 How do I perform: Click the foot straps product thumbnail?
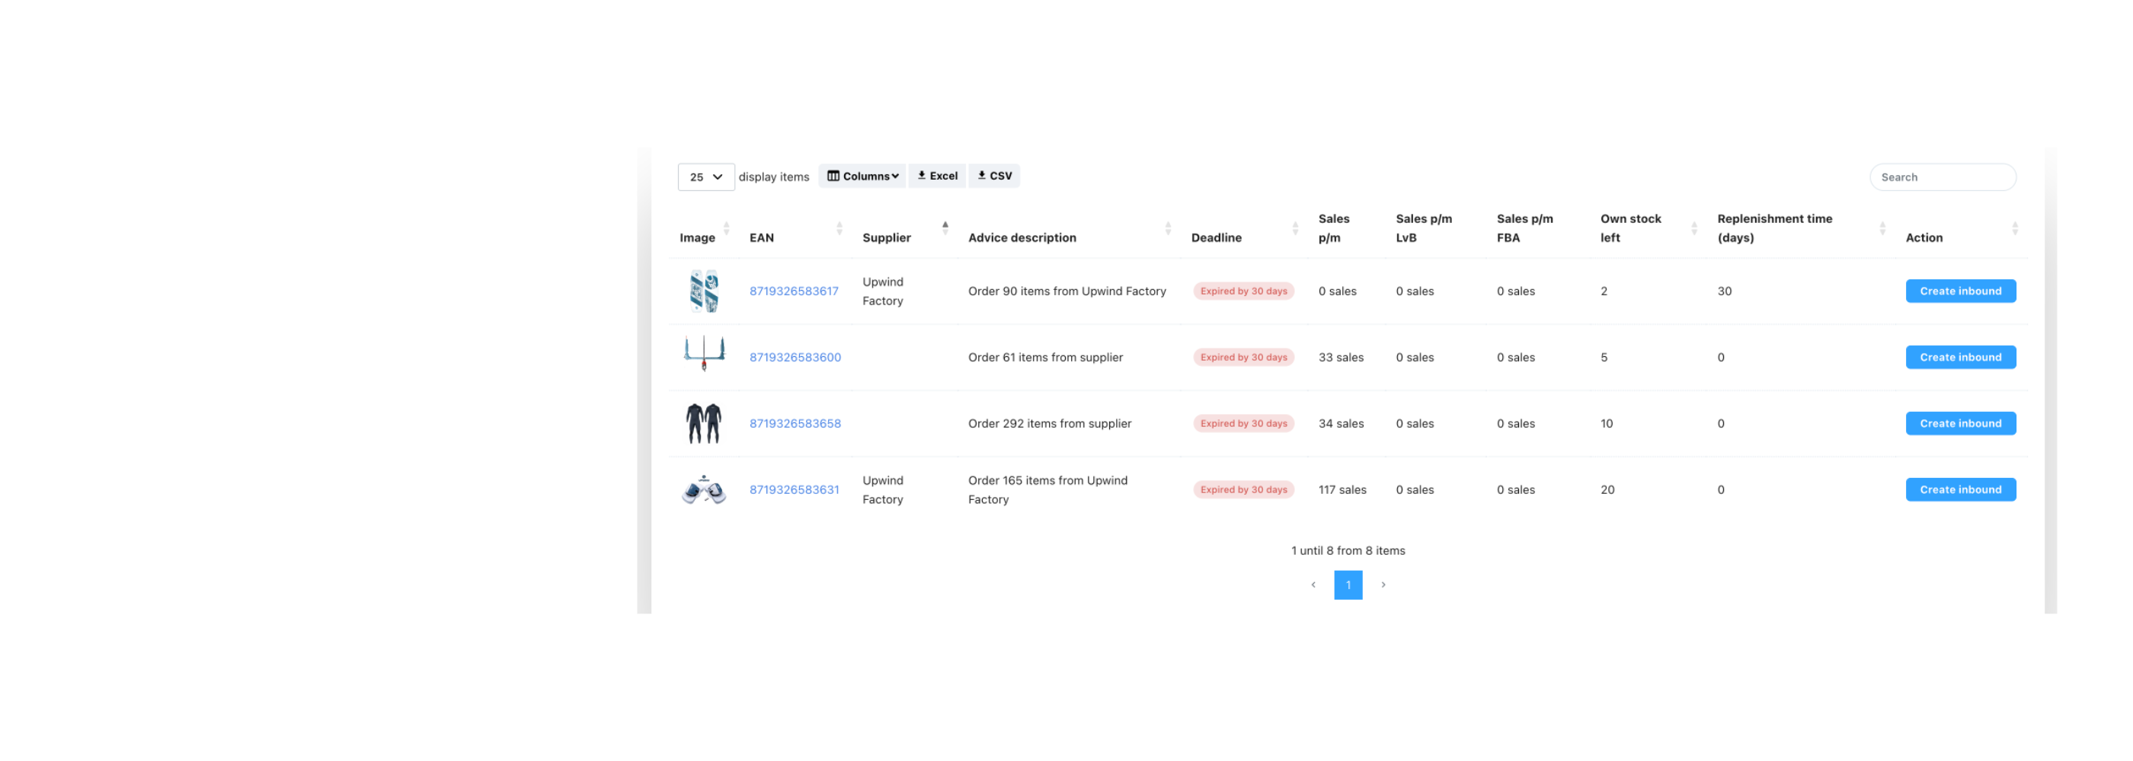click(704, 489)
